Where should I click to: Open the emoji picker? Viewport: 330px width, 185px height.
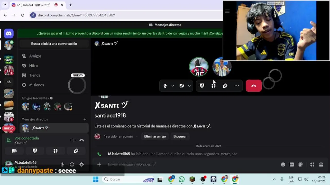point(283,164)
